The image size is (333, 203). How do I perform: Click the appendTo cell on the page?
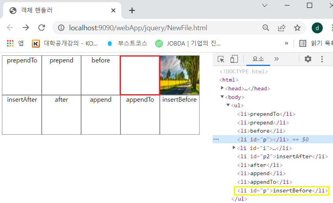(x=140, y=115)
